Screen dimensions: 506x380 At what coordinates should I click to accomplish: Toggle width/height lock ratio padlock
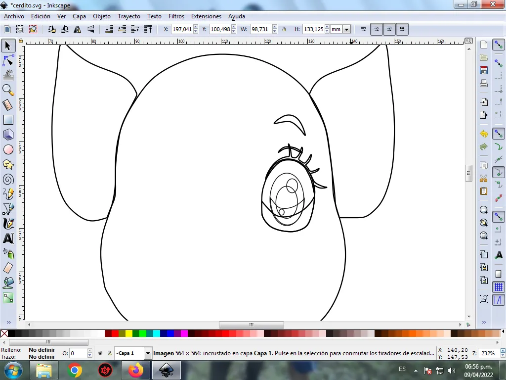click(284, 29)
